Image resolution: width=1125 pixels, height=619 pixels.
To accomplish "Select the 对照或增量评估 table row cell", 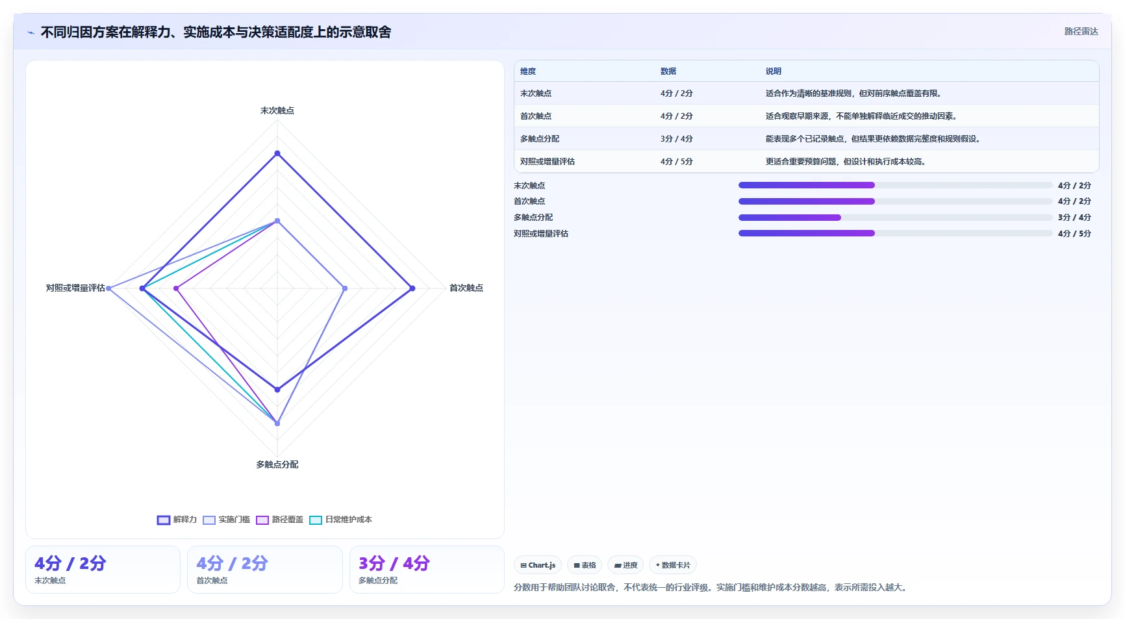I will (x=548, y=162).
